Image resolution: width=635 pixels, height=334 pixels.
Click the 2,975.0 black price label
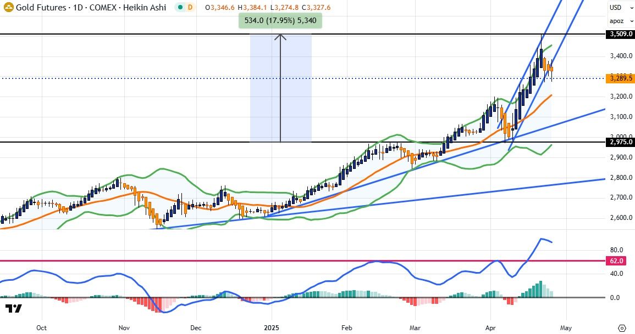pos(620,141)
